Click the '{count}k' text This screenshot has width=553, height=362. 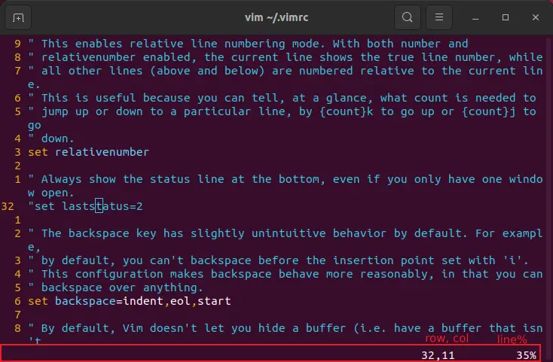point(347,111)
